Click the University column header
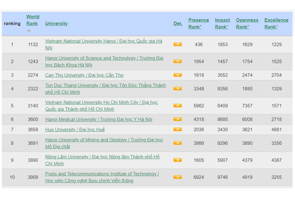This screenshot has height=198, width=295. (56, 24)
